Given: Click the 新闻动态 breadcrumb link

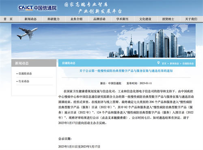Looking at the screenshot, I should (x=174, y=64).
